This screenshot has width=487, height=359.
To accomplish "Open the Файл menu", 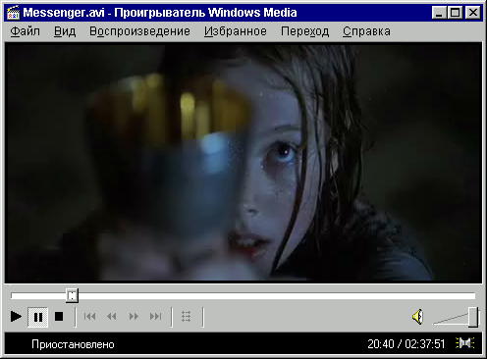I will [26, 31].
